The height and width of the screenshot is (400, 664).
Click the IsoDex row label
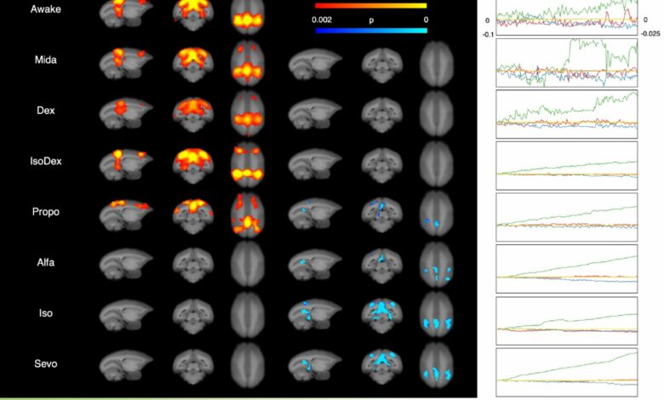(x=45, y=161)
